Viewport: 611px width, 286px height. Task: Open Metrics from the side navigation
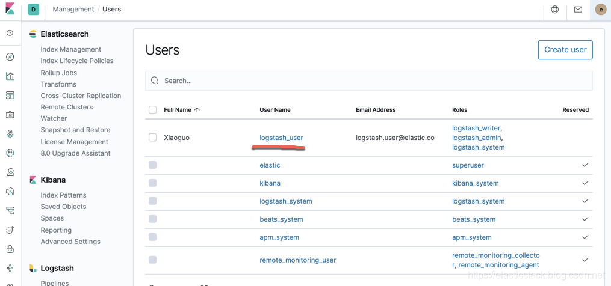point(10,172)
